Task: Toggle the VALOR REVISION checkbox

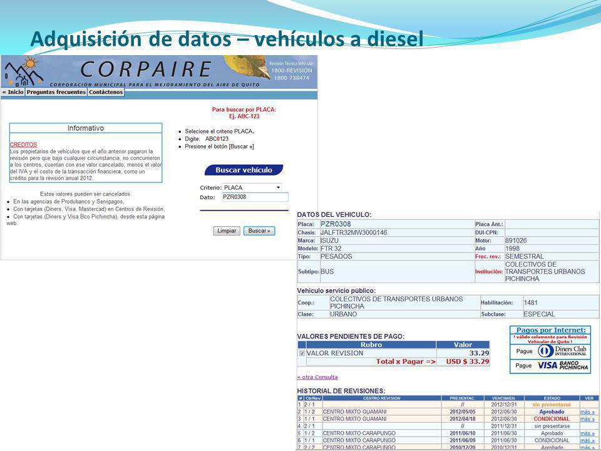Action: tap(302, 353)
